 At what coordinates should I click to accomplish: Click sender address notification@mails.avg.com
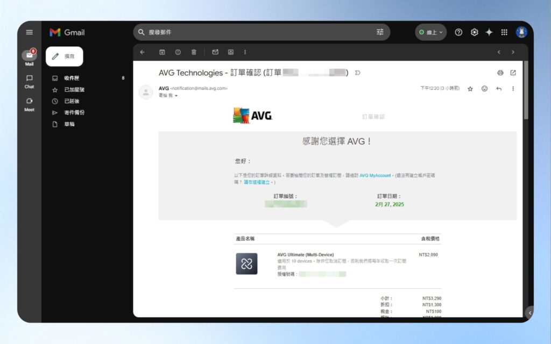(x=199, y=89)
